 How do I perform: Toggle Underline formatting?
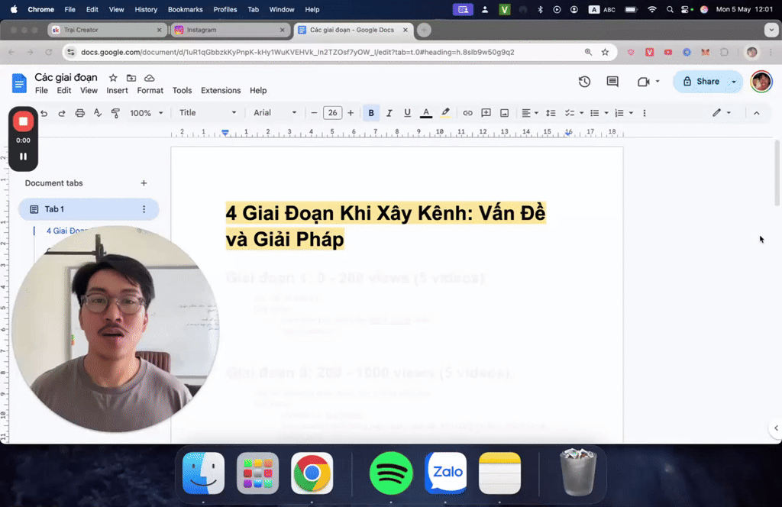408,113
